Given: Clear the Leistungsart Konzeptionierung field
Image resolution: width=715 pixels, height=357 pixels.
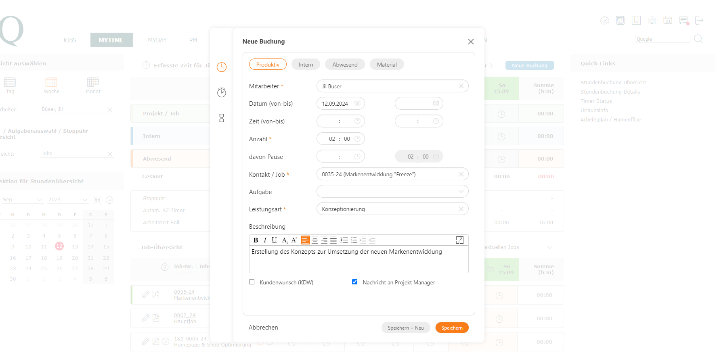Looking at the screenshot, I should (461, 209).
